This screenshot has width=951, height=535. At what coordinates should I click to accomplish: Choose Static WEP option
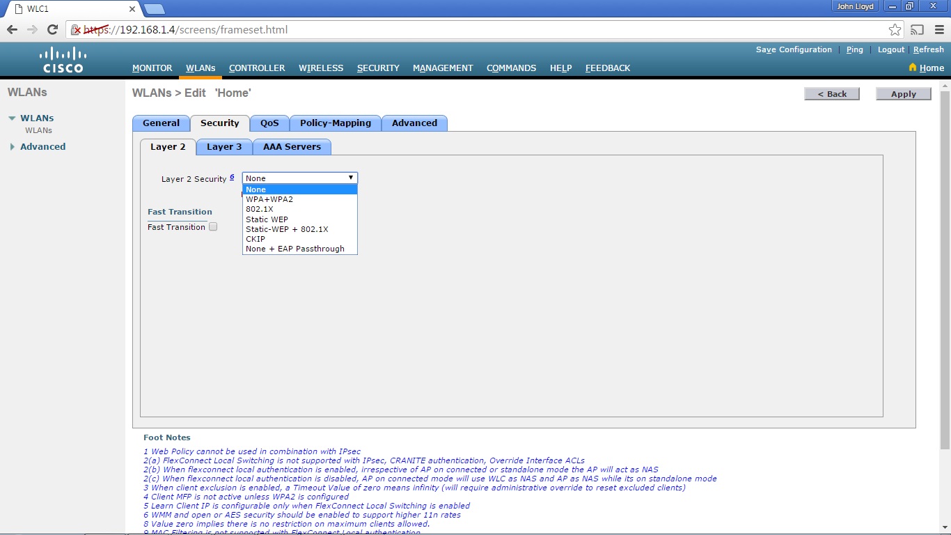click(299, 219)
